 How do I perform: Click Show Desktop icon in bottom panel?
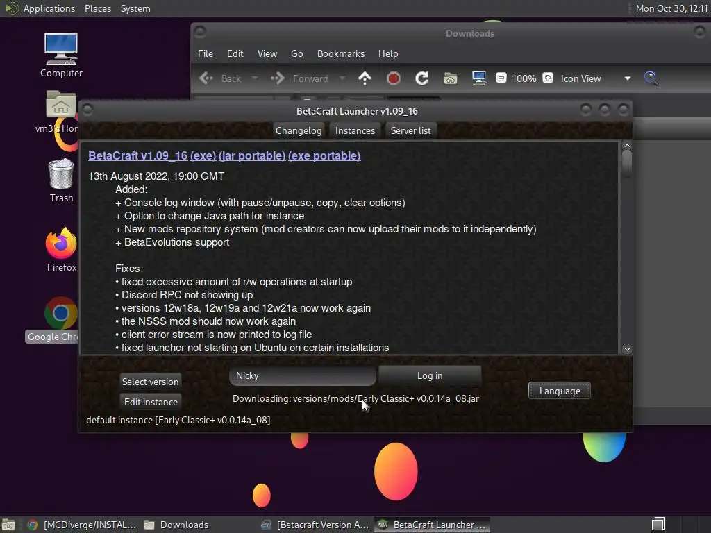pyautogui.click(x=8, y=525)
